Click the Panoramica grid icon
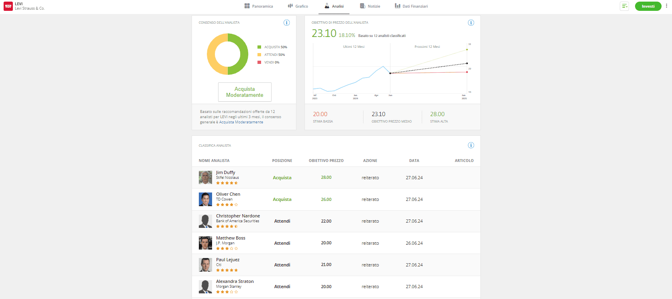This screenshot has height=299, width=672. pyautogui.click(x=247, y=6)
